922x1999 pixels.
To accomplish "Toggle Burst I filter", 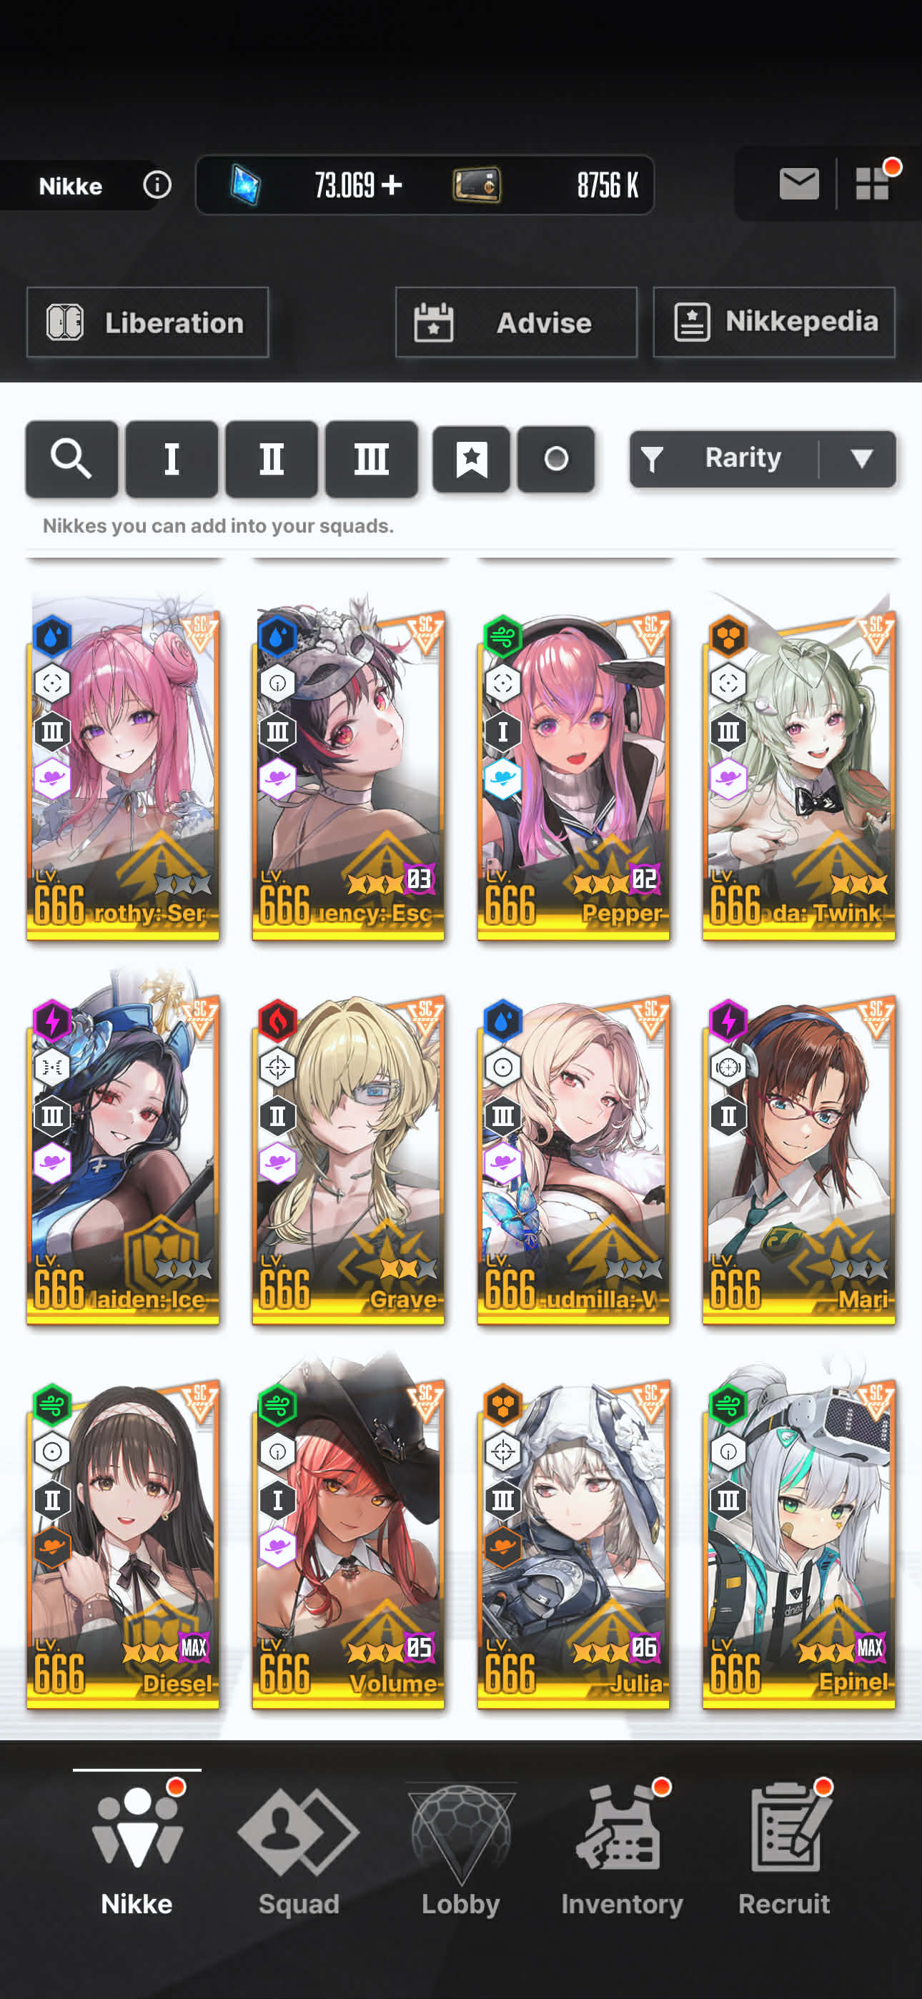I will [172, 458].
